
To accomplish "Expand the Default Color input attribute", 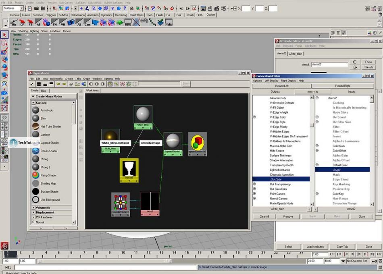I will click(317, 165).
